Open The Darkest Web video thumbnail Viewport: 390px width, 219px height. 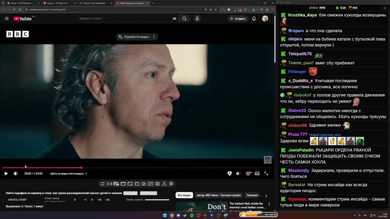[x=201, y=207]
